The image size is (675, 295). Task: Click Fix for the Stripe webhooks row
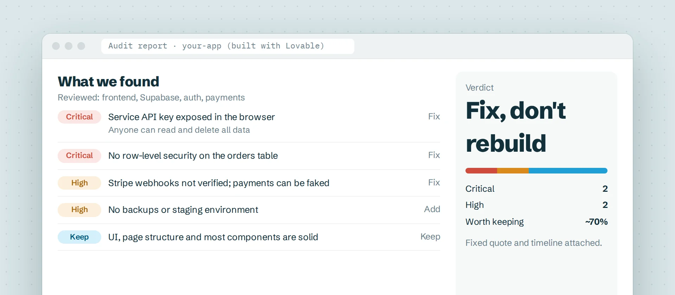pyautogui.click(x=434, y=183)
